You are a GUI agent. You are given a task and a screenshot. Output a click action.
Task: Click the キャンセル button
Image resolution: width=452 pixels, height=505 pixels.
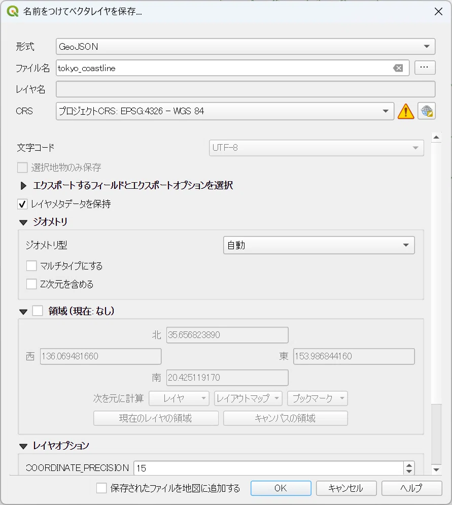[x=346, y=488]
